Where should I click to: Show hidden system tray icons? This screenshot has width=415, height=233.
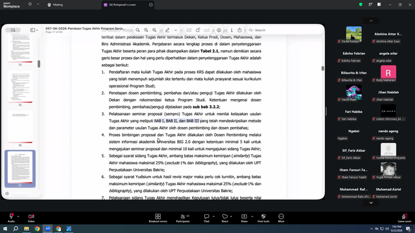click(x=372, y=228)
